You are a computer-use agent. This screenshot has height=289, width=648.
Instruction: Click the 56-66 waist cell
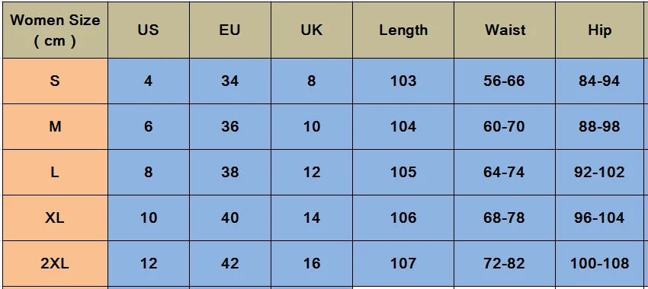pos(505,81)
